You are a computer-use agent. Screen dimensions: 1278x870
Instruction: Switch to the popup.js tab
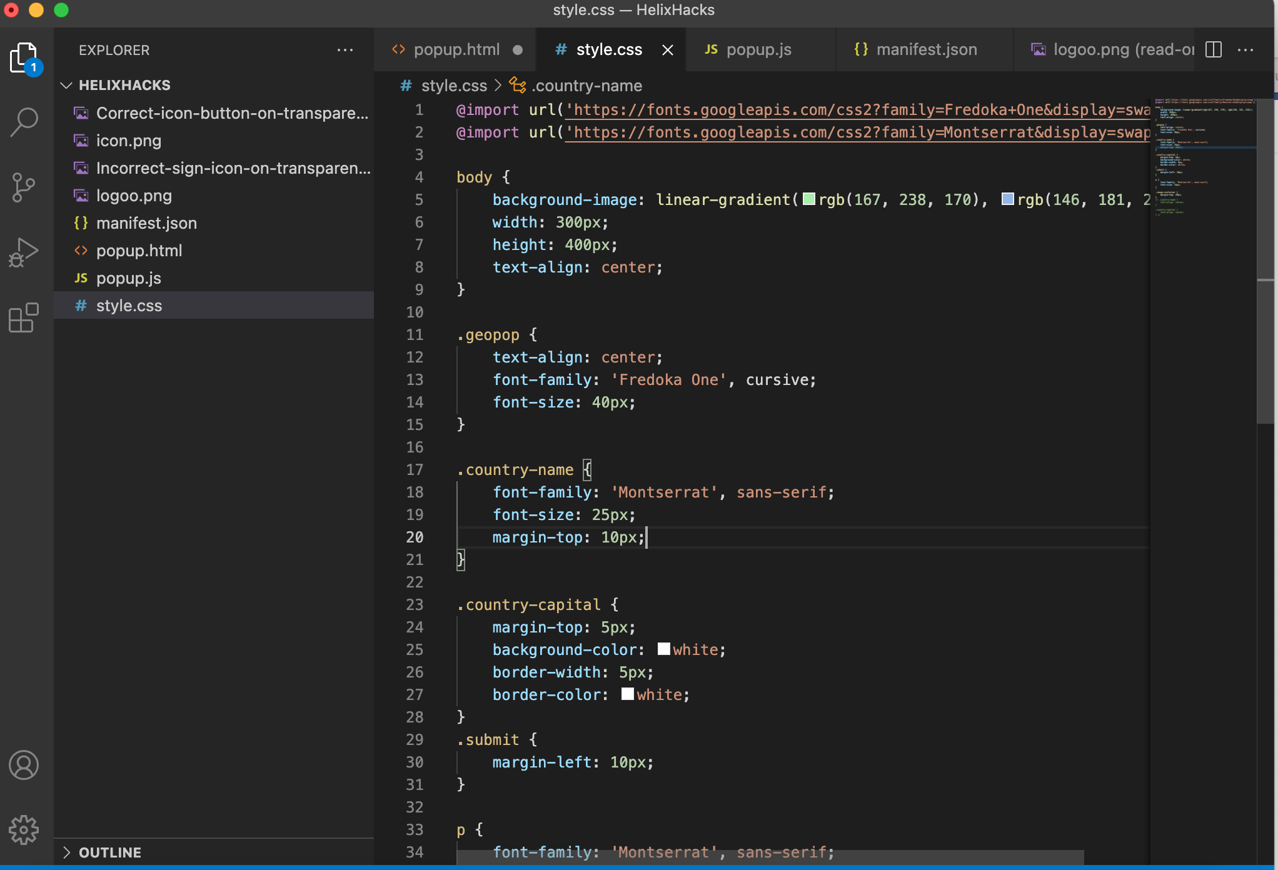point(758,49)
